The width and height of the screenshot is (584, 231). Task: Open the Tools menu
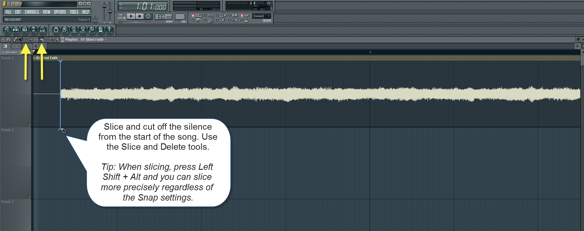(x=74, y=12)
